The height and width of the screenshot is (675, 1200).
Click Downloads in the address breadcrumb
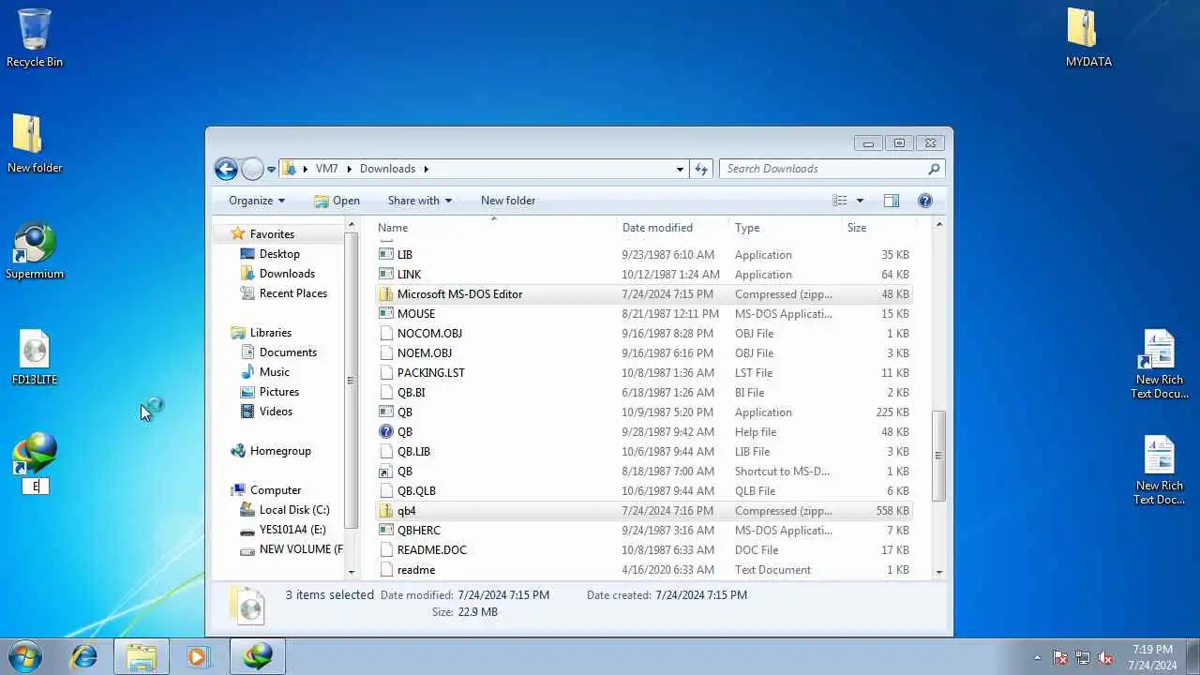click(387, 169)
